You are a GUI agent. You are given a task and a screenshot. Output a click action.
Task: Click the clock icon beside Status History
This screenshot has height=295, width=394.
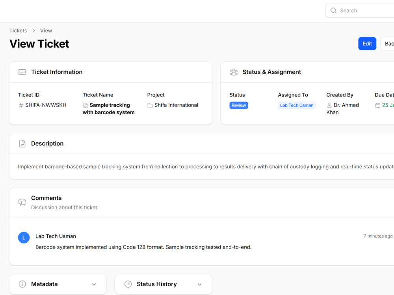tap(128, 284)
